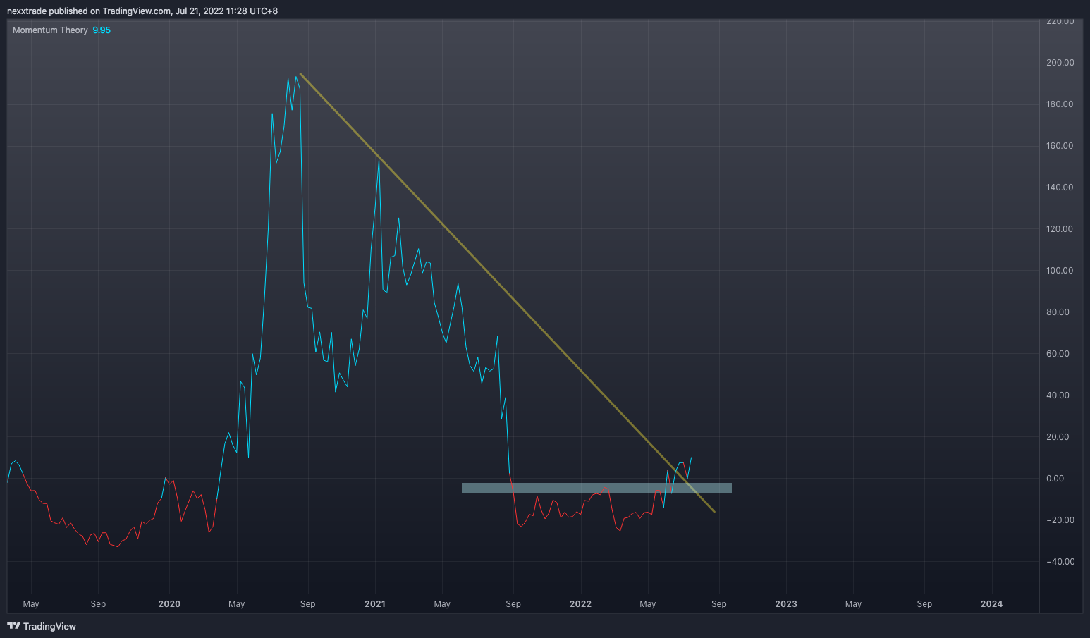Click the 140.00 price axis label

(x=1060, y=188)
